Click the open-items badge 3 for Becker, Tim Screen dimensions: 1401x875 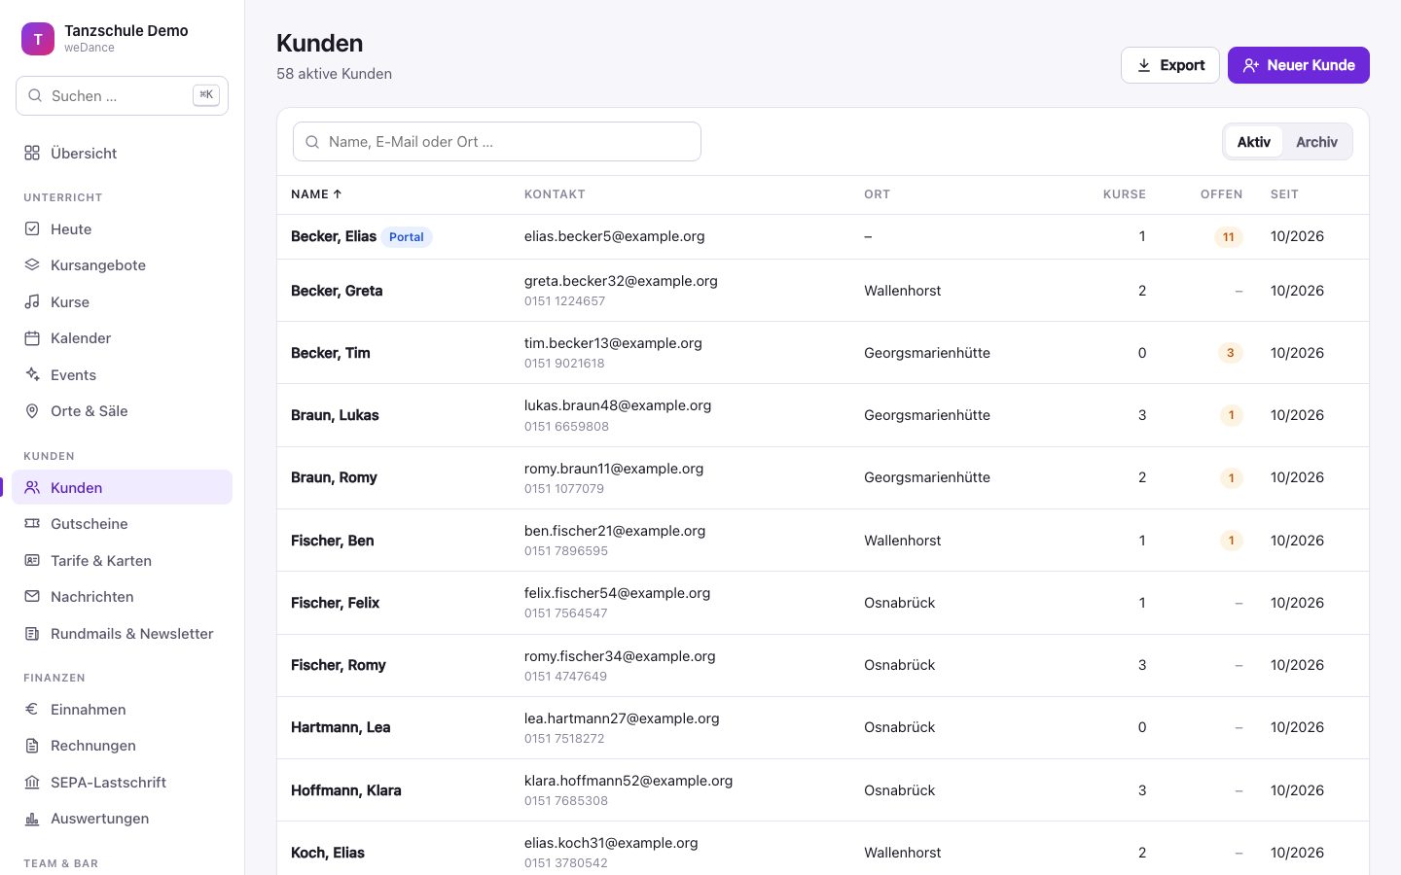point(1231,353)
